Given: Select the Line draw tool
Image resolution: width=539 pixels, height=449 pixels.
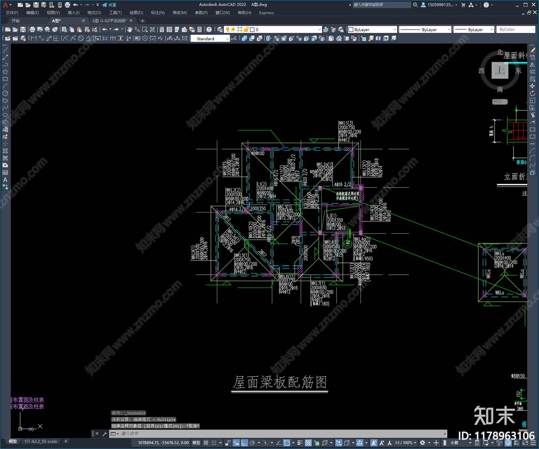Looking at the screenshot, I should (x=5, y=50).
